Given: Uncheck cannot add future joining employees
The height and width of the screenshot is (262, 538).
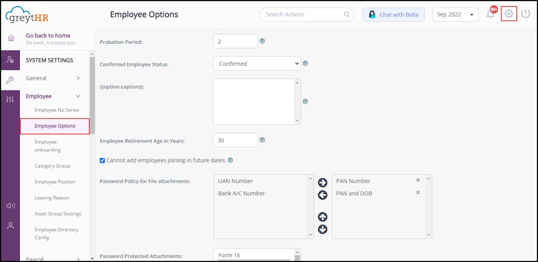Looking at the screenshot, I should (102, 160).
